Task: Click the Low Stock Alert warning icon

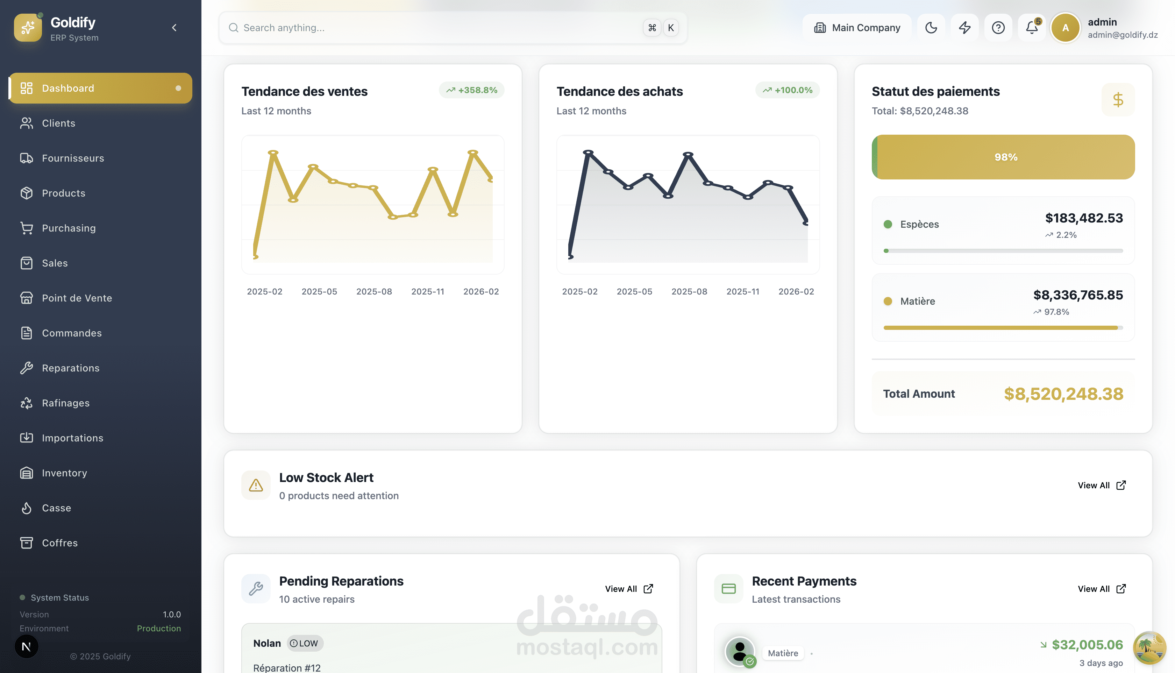Action: pyautogui.click(x=256, y=486)
